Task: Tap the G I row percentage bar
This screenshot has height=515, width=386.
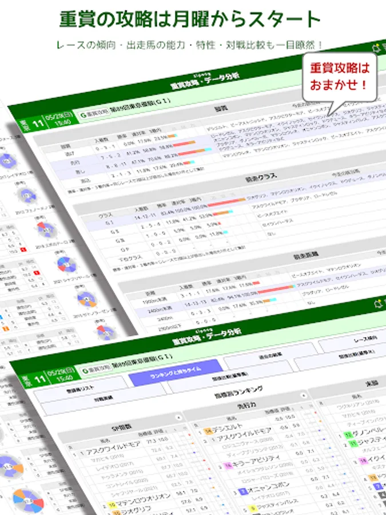Action: click(226, 201)
